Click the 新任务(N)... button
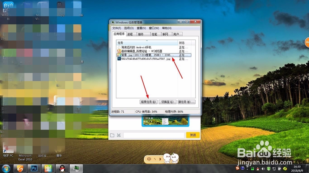This screenshot has height=173, width=309. tap(186, 102)
